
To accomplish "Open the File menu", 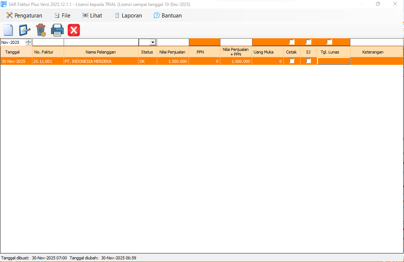I will pyautogui.click(x=62, y=16).
